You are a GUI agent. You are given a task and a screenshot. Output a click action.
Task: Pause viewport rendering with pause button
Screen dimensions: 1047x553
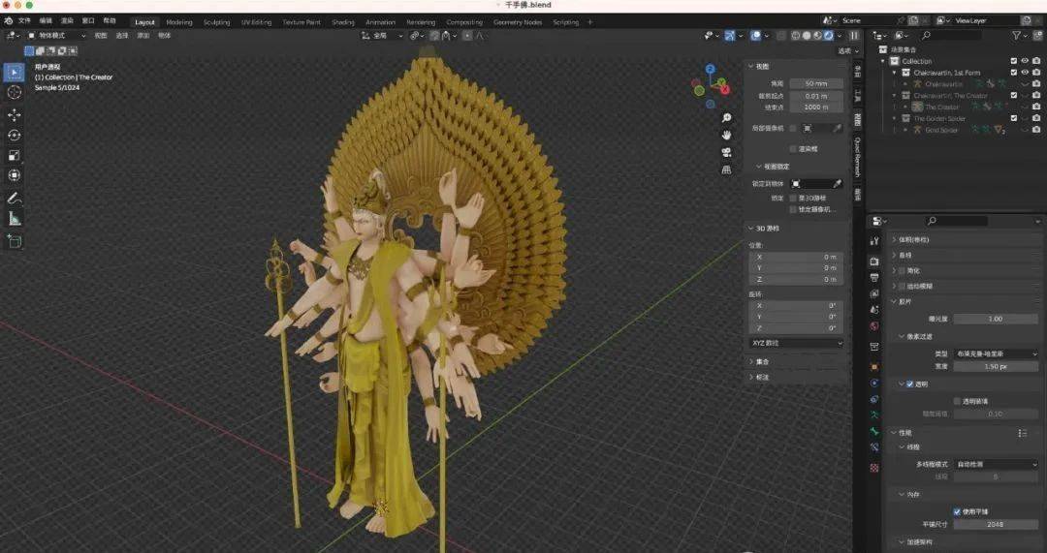coord(854,36)
